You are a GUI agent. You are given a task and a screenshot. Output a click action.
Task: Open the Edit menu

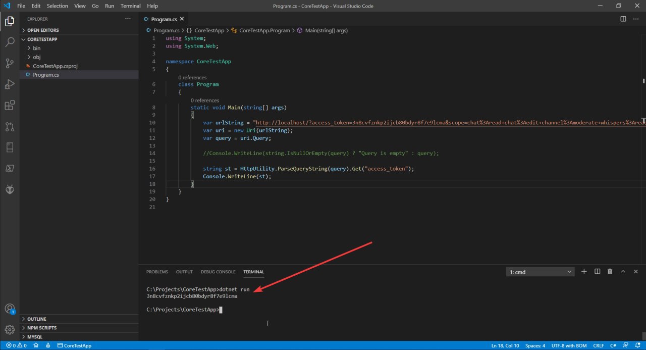(36, 6)
